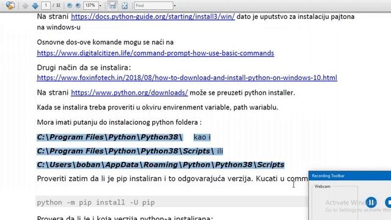Stop the recording in the Recording Toolbar
The width and height of the screenshot is (391, 220).
(388, 202)
